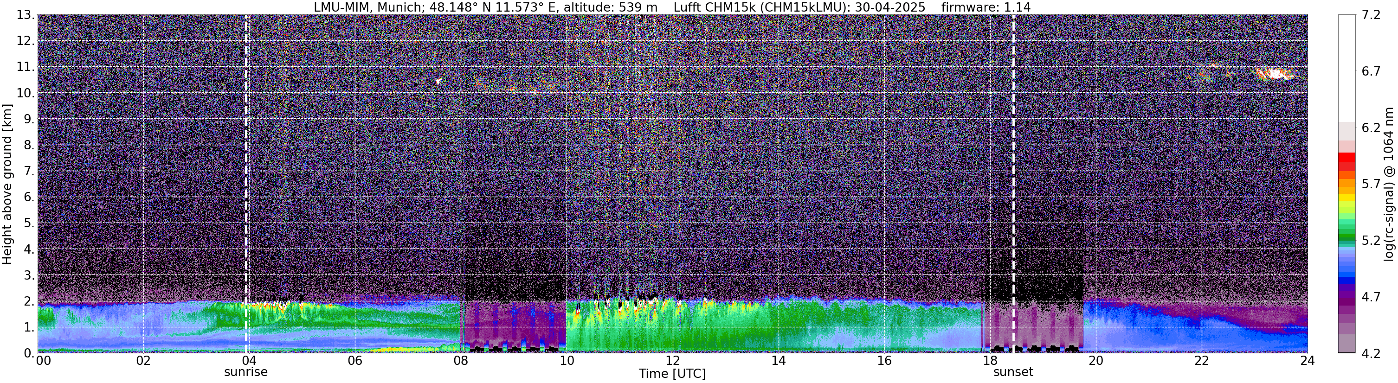
Task: Click the x-axis tick label '14'
Action: (778, 361)
